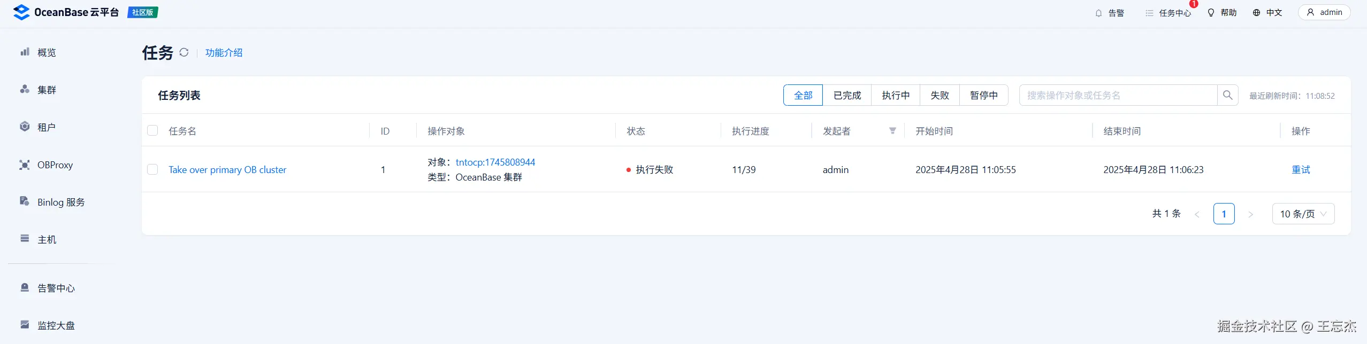Screen dimensions: 1367x344
Task: Open the tntocp:1745808944 object link
Action: pyautogui.click(x=495, y=162)
